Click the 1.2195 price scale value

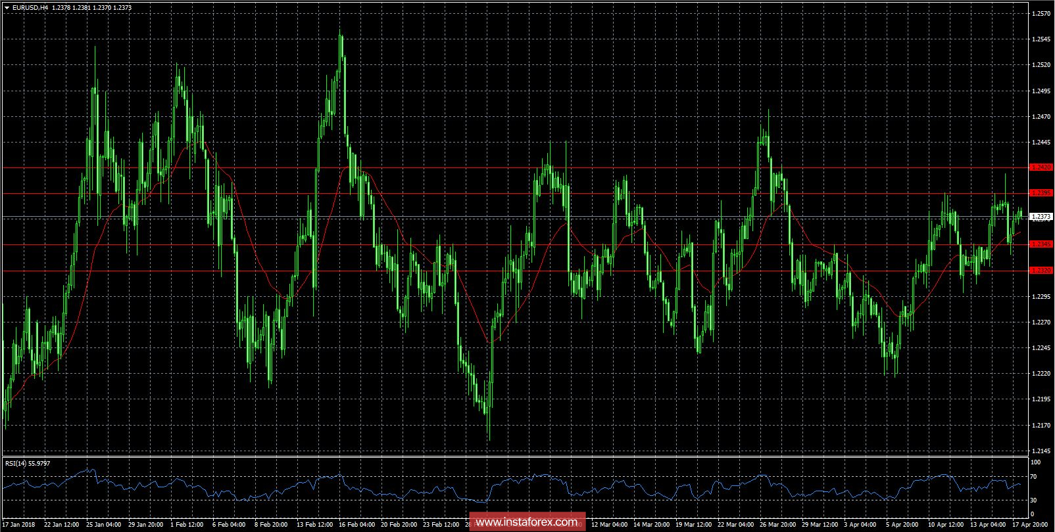tap(1042, 399)
